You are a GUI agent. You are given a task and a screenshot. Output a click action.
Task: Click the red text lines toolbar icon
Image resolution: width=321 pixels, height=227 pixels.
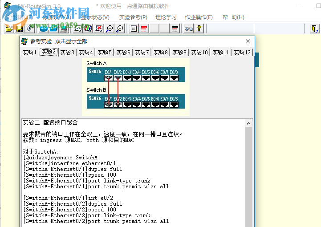pos(144,28)
